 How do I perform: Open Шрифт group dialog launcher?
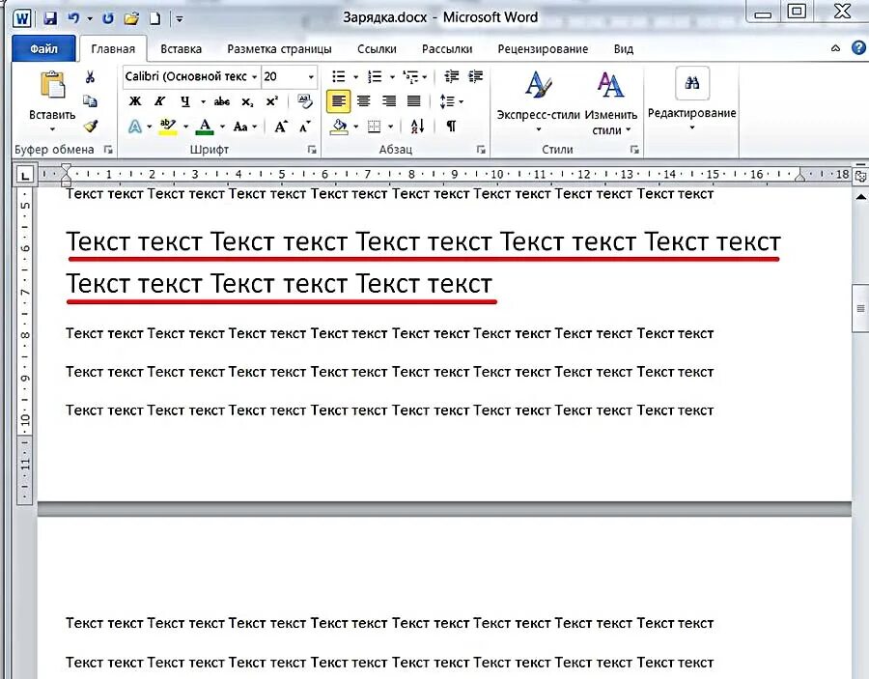(312, 150)
